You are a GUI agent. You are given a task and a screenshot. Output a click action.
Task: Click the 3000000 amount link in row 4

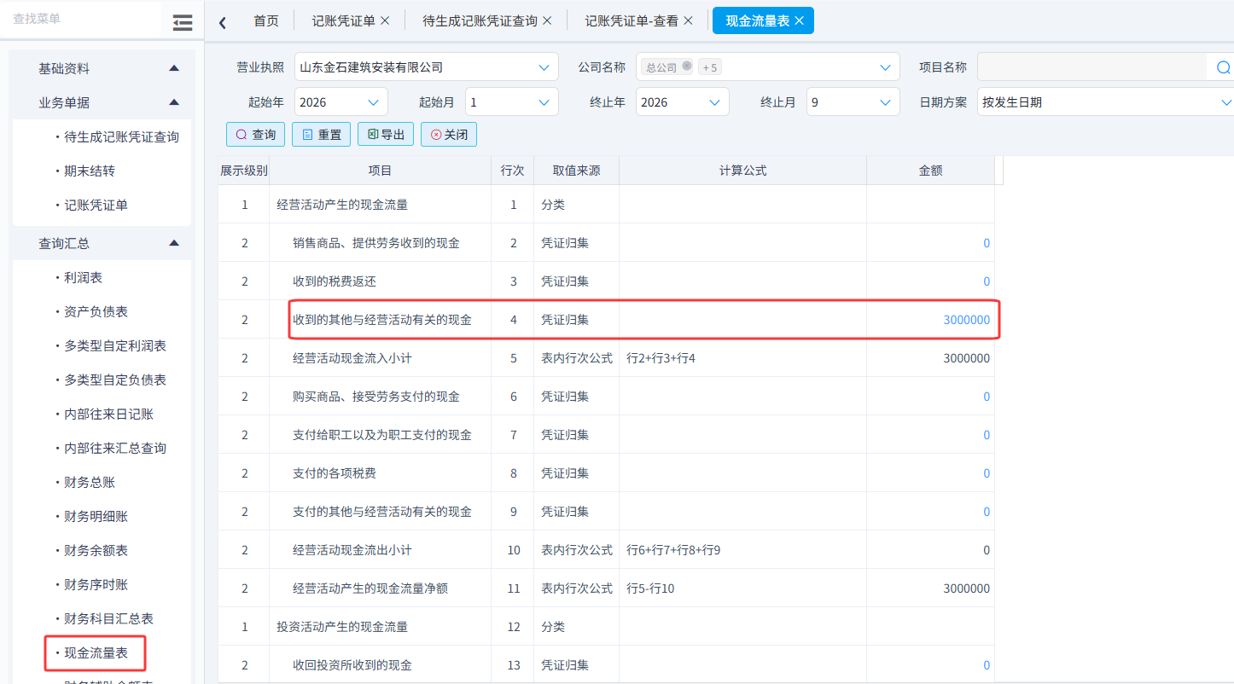[967, 320]
